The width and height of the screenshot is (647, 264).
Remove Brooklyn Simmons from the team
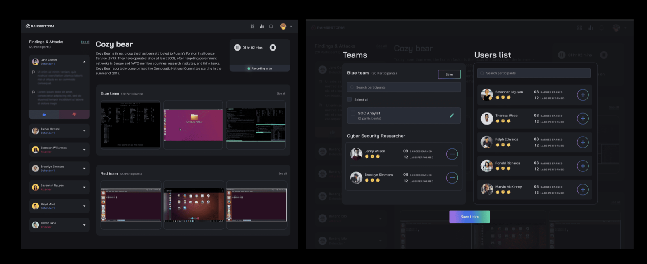[x=452, y=177]
